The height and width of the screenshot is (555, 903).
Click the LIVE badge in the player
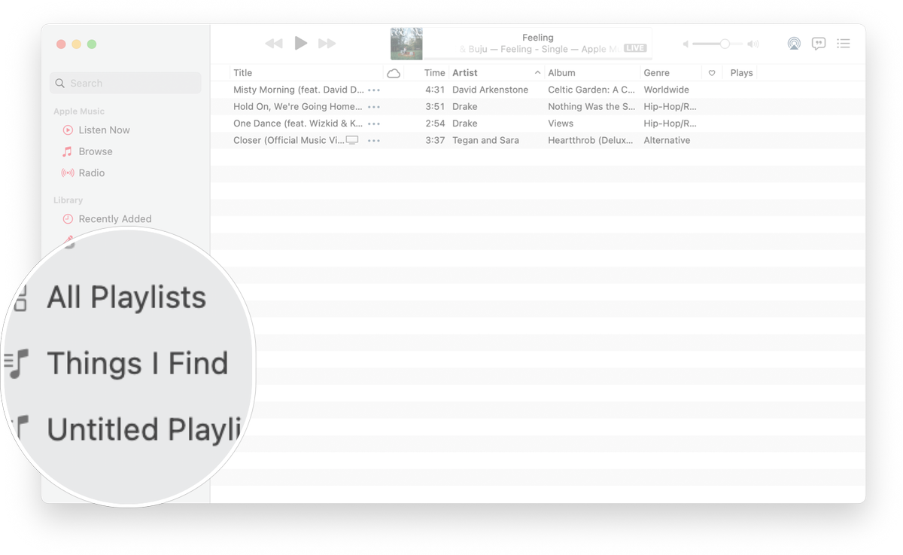tap(634, 47)
